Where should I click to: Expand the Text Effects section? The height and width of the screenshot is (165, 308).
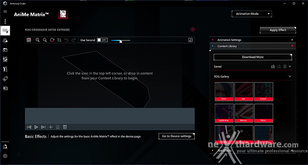[253, 151]
